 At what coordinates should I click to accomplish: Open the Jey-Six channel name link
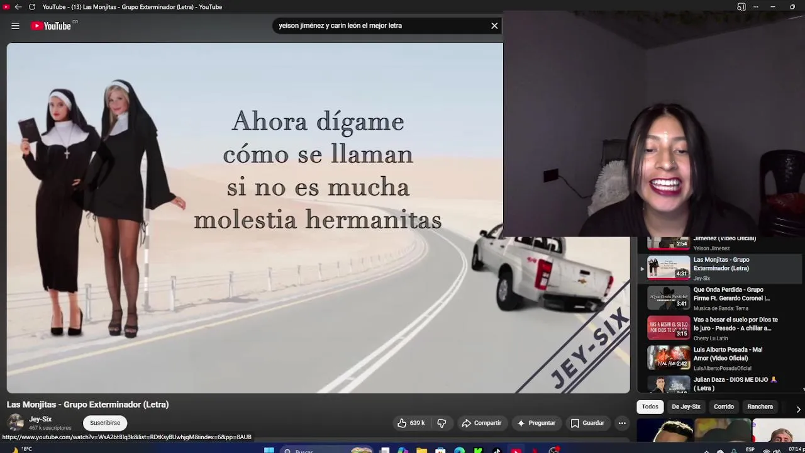point(40,419)
